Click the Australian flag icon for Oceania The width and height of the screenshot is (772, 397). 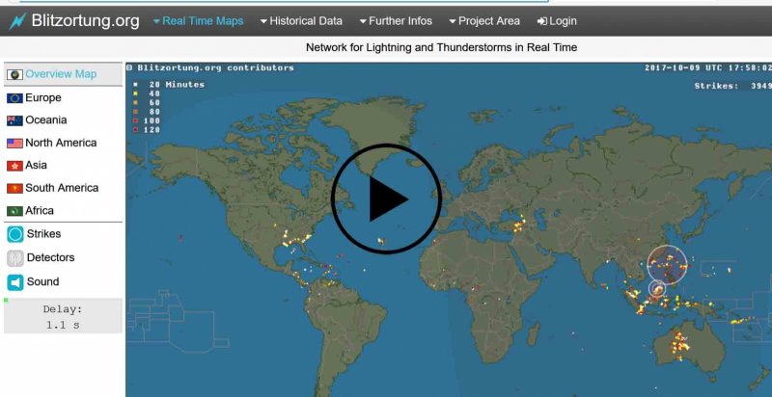[x=14, y=120]
